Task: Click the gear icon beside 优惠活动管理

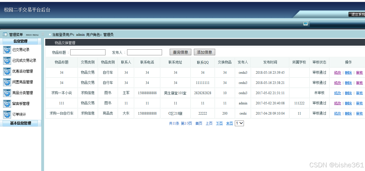Action: coord(7,71)
